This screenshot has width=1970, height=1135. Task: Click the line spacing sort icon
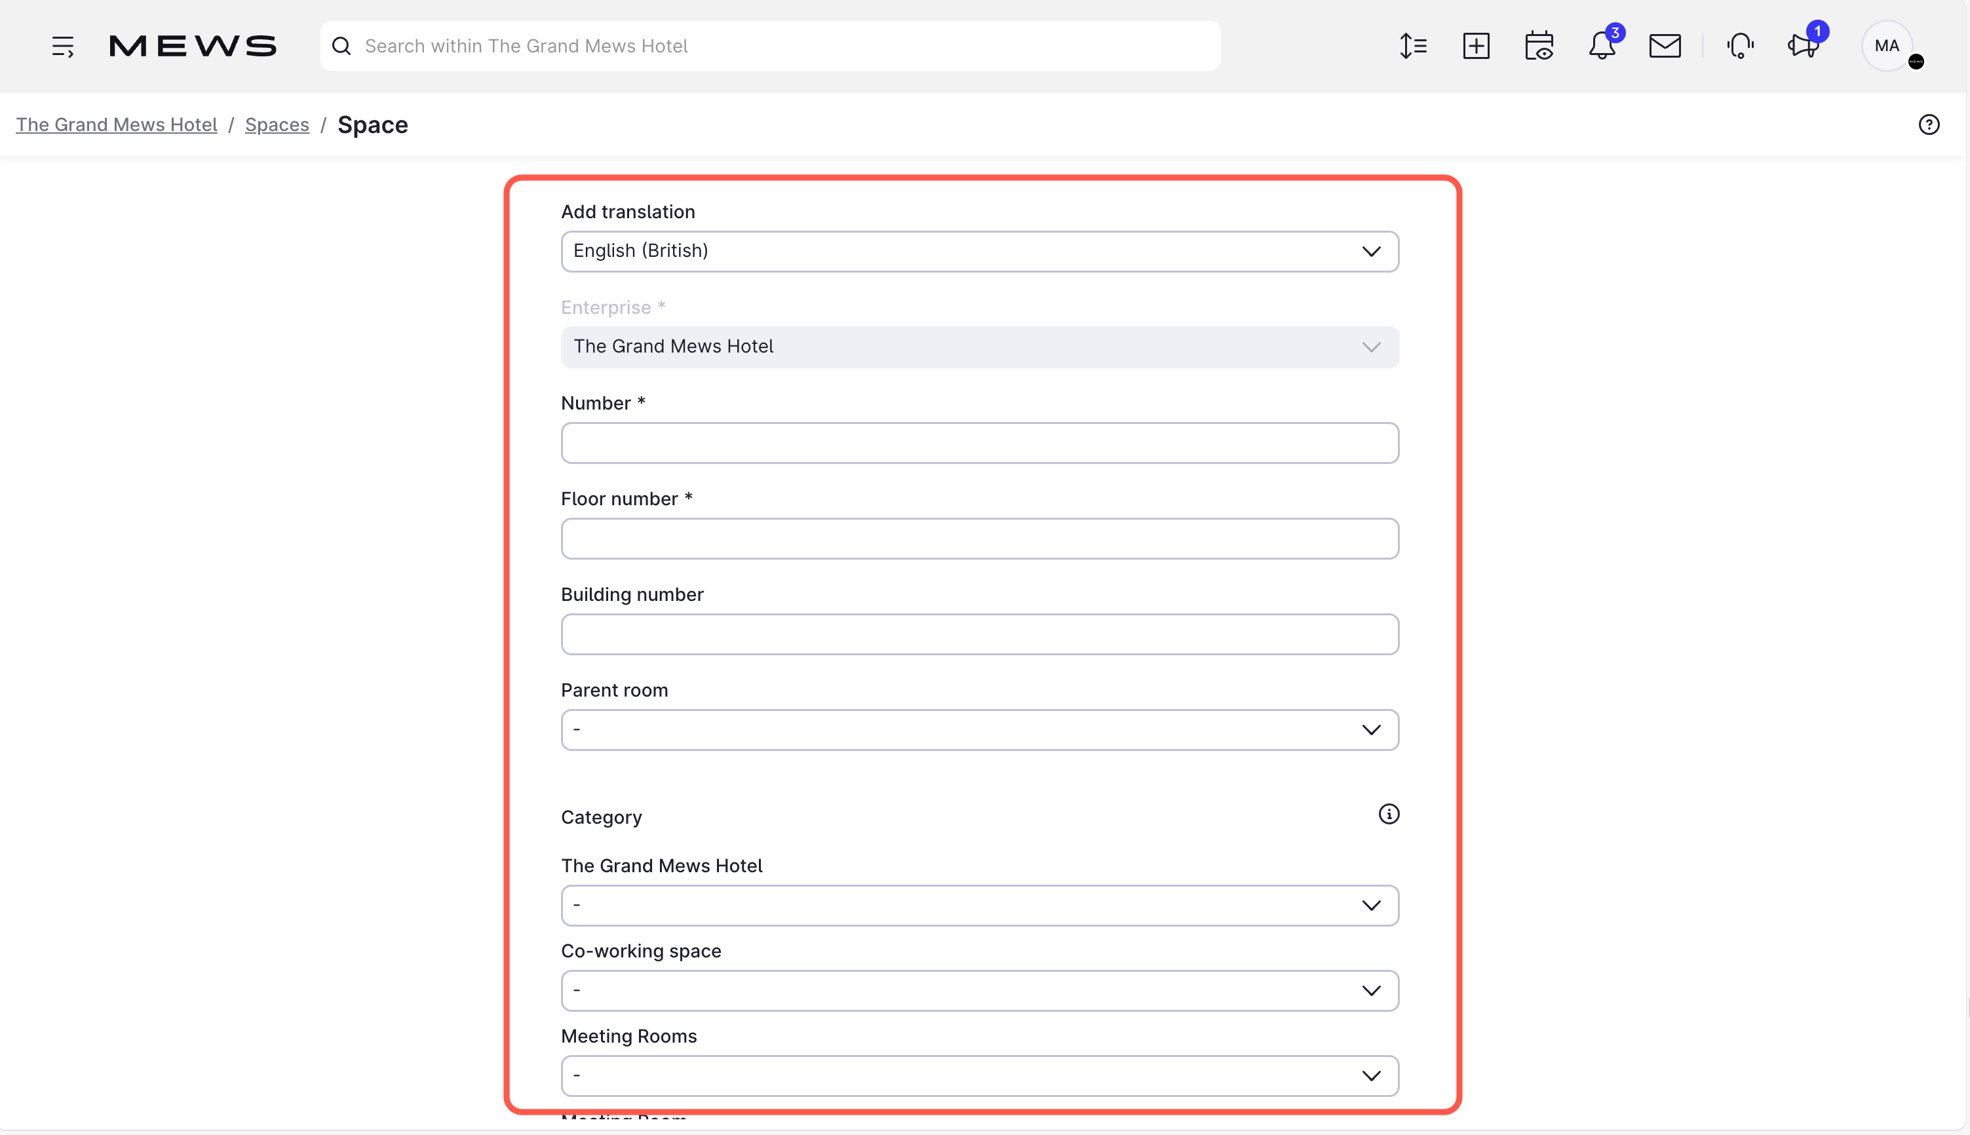point(1412,46)
